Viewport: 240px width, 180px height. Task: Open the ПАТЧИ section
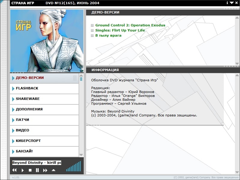click(44, 120)
